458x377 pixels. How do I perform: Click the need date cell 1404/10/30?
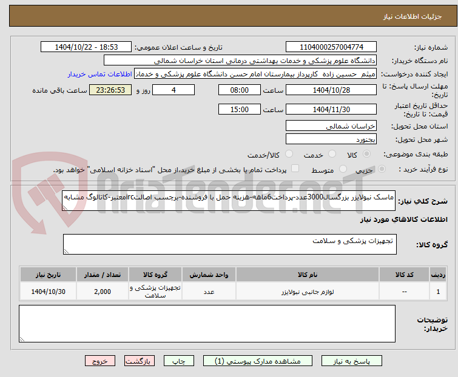[48, 292]
